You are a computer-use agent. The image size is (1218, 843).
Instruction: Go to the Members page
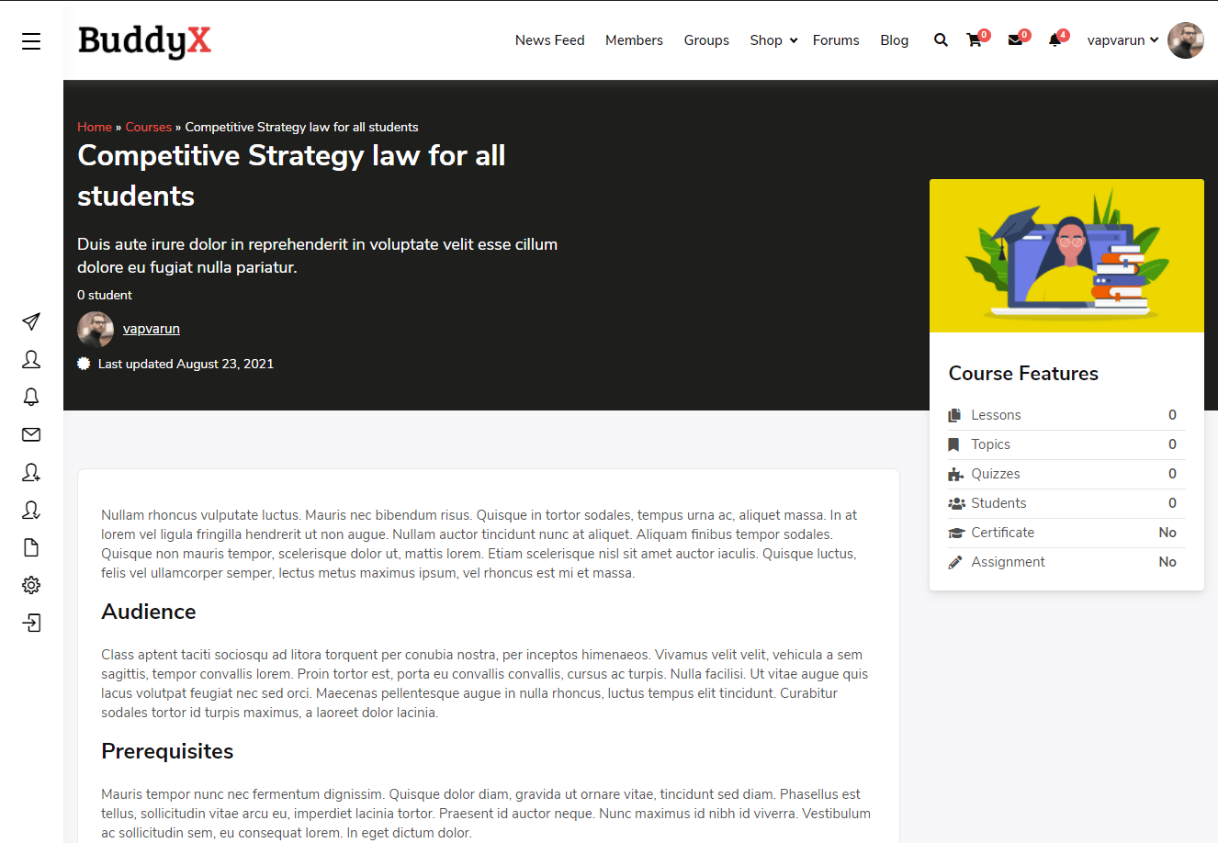[634, 40]
